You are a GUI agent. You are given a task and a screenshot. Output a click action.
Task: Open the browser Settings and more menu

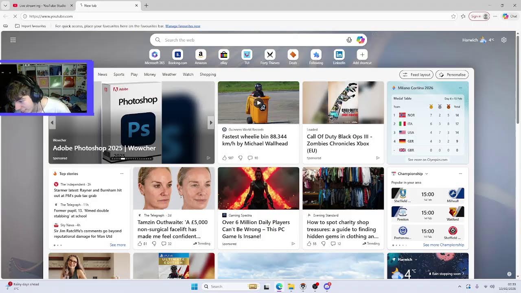(495, 16)
